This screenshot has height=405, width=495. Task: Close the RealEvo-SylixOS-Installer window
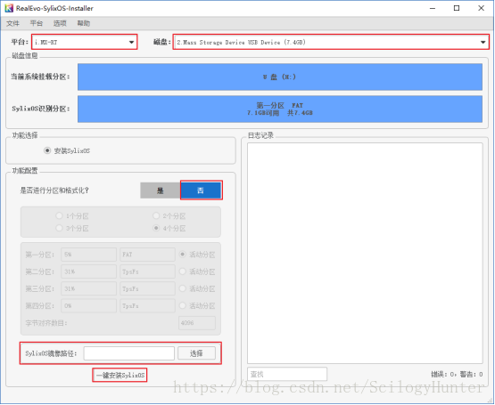pyautogui.click(x=481, y=8)
